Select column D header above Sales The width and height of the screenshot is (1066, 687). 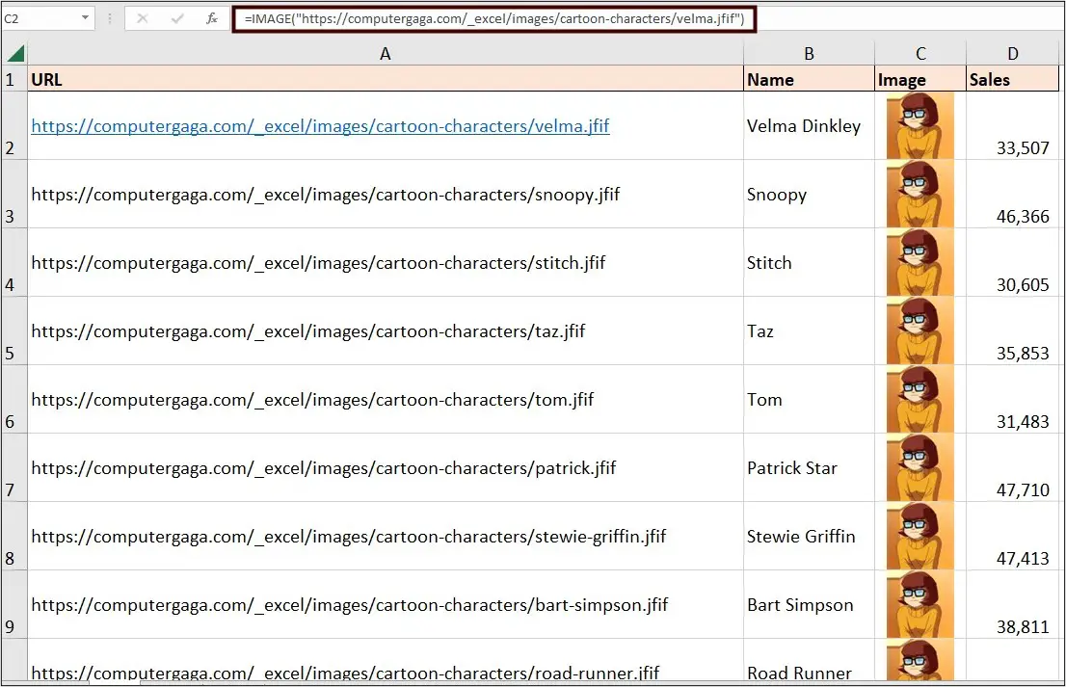pyautogui.click(x=1012, y=53)
